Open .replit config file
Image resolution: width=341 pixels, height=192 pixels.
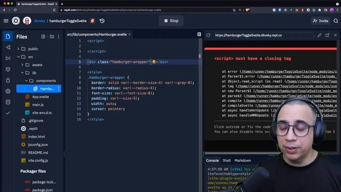pos(33,129)
